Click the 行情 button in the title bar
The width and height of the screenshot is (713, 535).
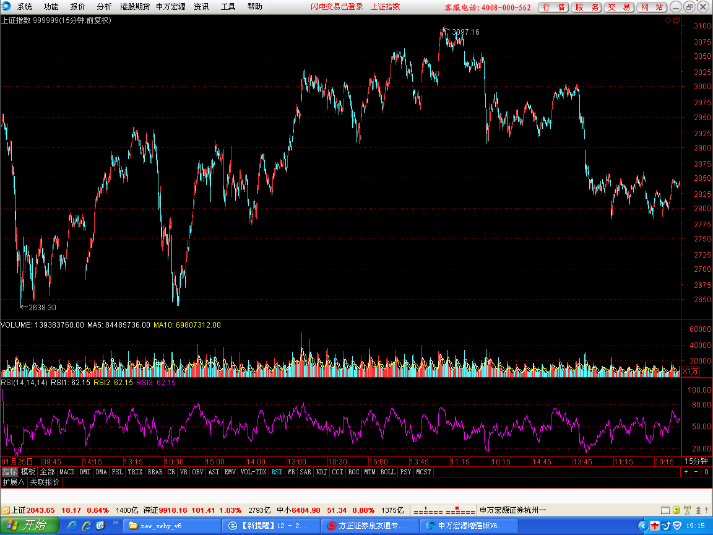(553, 7)
